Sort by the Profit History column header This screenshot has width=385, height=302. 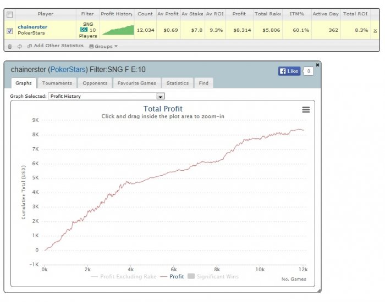(117, 14)
